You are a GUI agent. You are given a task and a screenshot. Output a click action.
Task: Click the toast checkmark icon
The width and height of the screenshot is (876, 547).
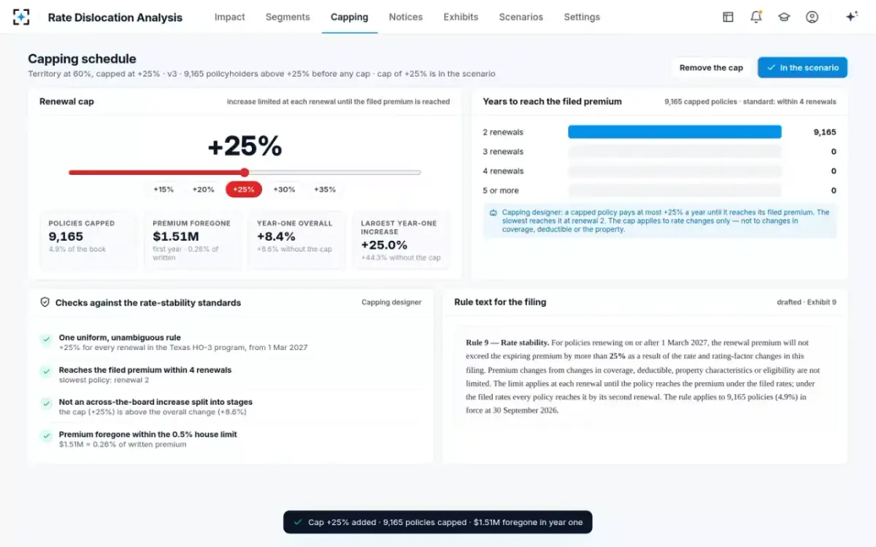(x=297, y=522)
